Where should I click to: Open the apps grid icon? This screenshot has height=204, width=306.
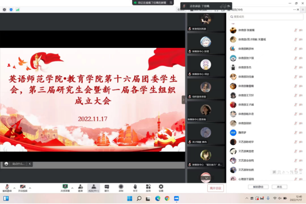point(149,188)
